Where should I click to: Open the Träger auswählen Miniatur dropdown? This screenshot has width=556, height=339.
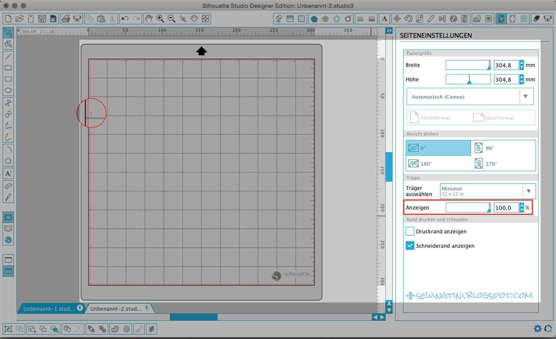coord(488,191)
